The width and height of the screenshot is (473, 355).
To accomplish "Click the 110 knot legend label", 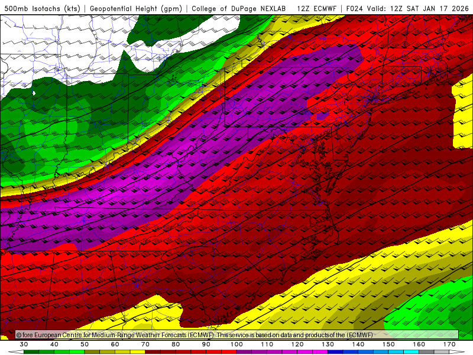I will [x=267, y=344].
